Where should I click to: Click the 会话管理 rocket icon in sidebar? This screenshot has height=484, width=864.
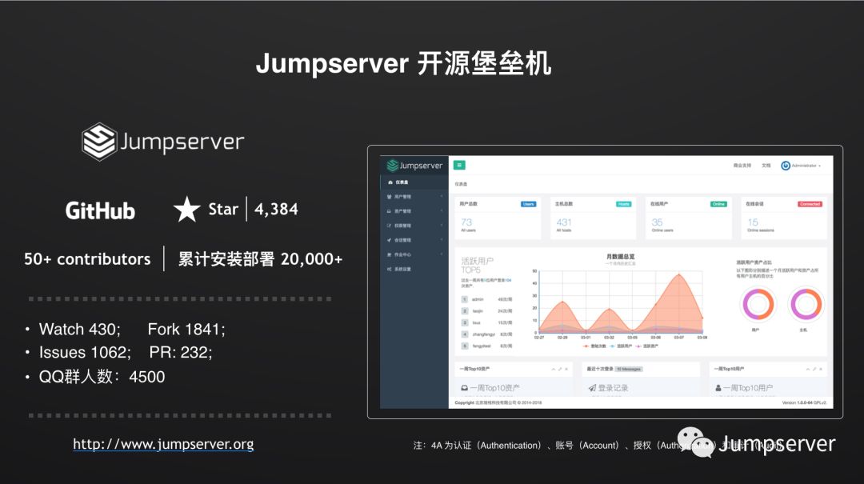tap(389, 240)
